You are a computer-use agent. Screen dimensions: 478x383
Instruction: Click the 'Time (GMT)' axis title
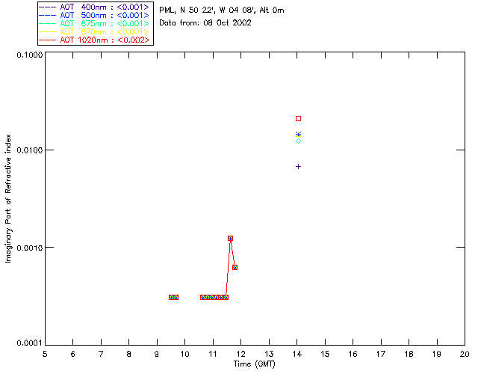[x=255, y=364]
